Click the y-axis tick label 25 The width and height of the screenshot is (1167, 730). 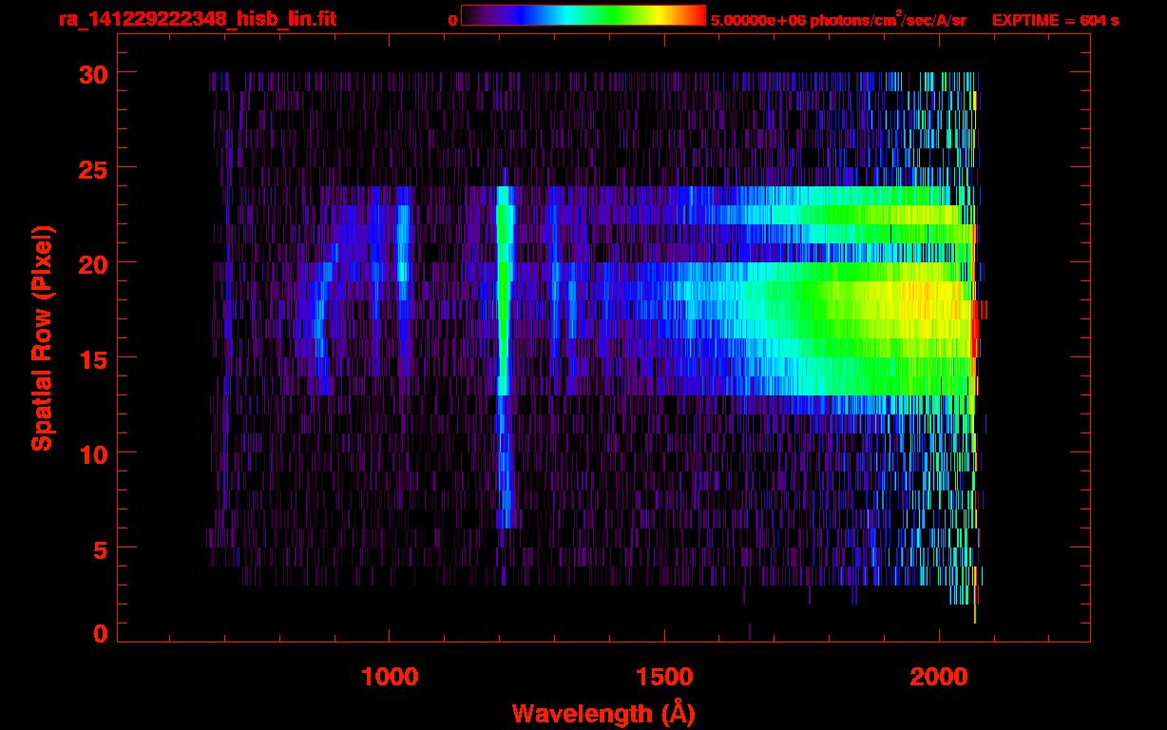(92, 168)
